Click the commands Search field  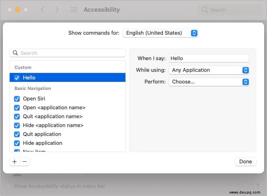pos(68,53)
